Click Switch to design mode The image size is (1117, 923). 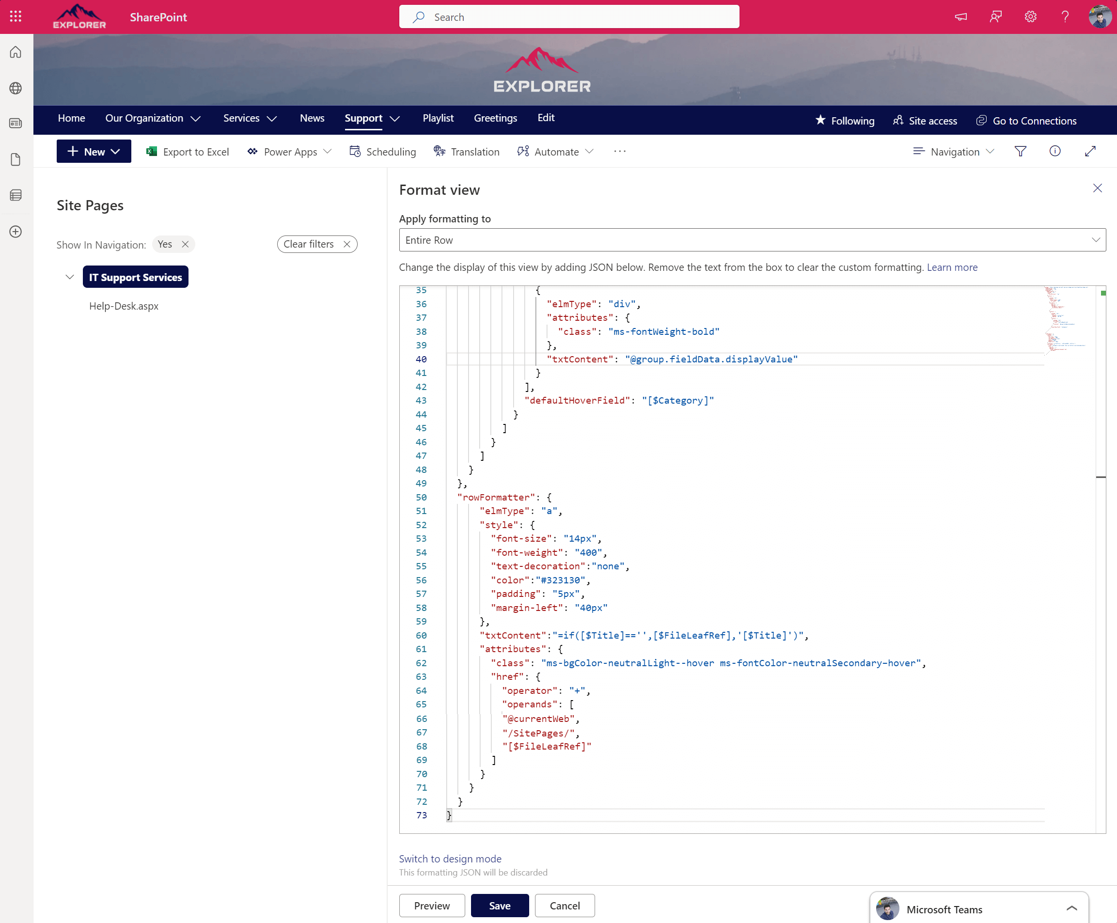450,859
